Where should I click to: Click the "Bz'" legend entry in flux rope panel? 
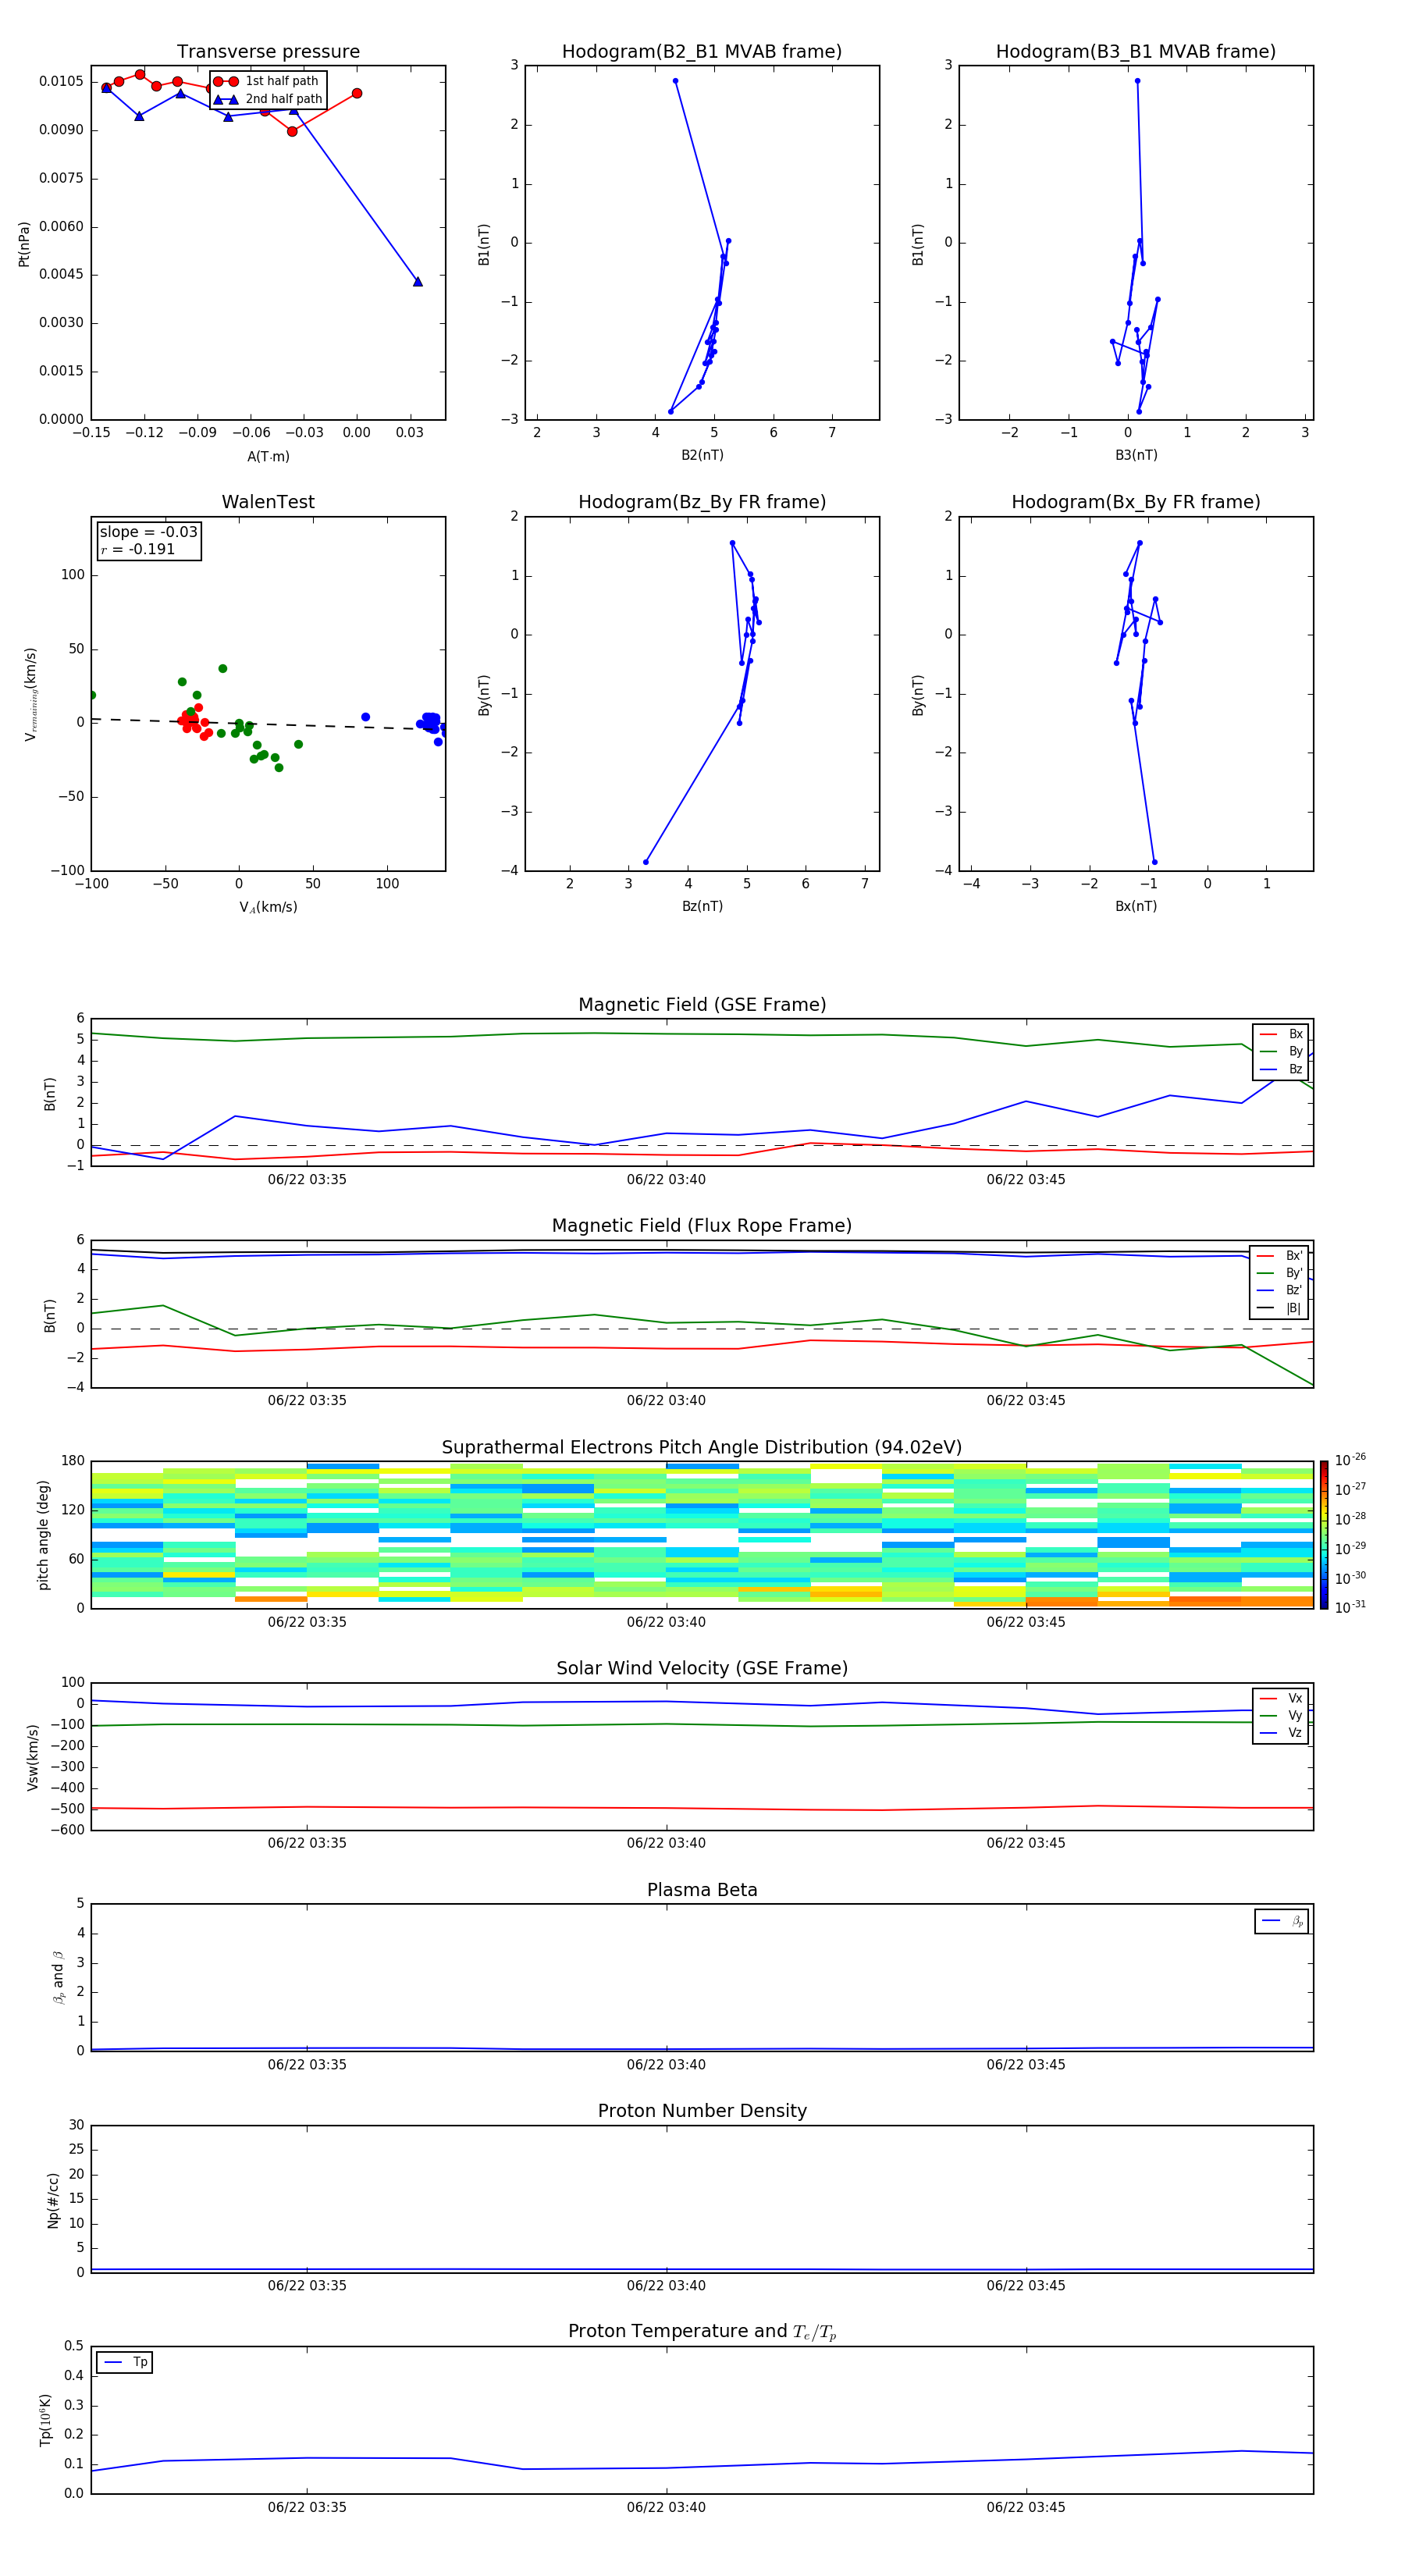[x=1279, y=1290]
